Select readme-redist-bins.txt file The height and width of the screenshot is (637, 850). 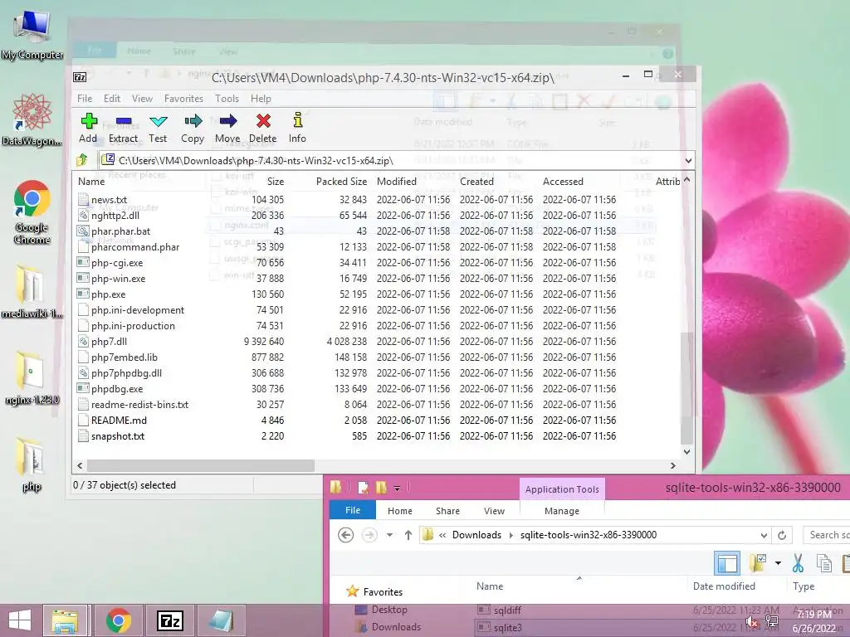click(139, 404)
